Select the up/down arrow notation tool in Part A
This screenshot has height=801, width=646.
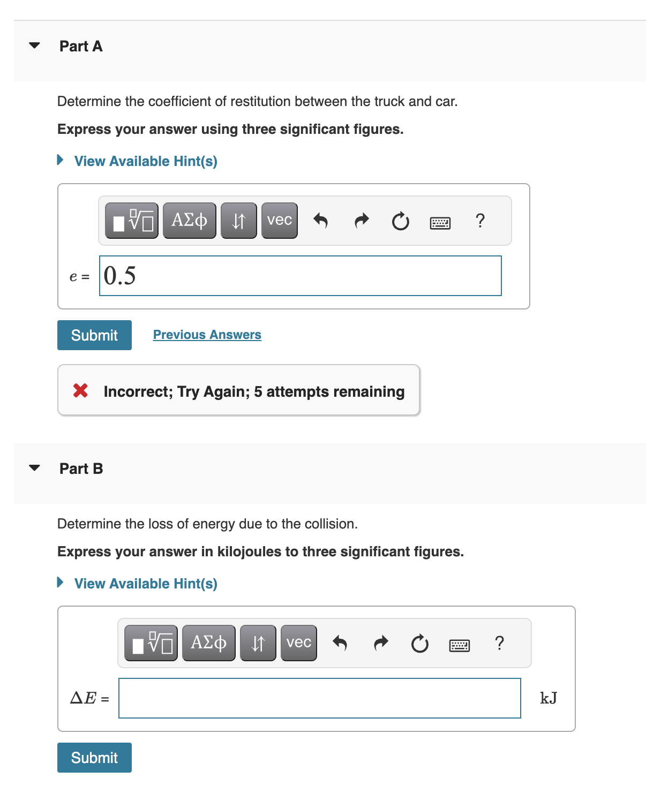(238, 220)
